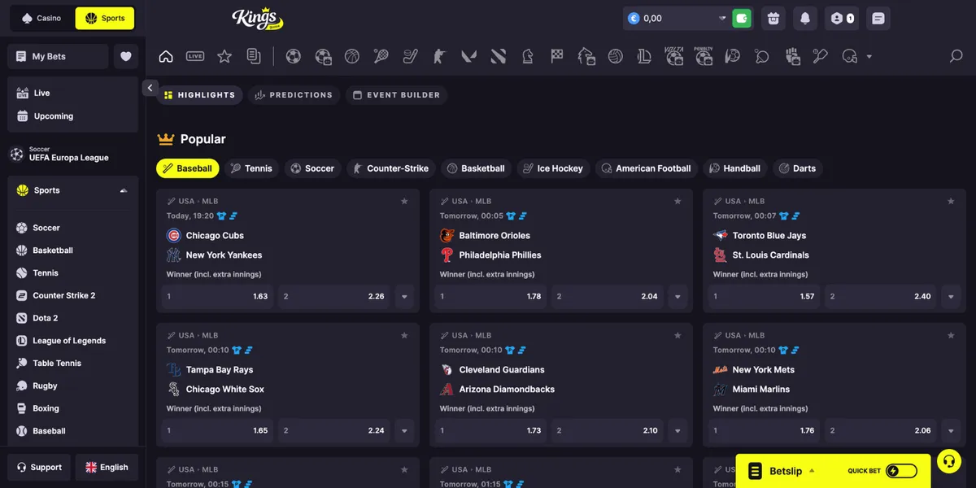Go to the home icon in sports toolbar

tap(166, 56)
